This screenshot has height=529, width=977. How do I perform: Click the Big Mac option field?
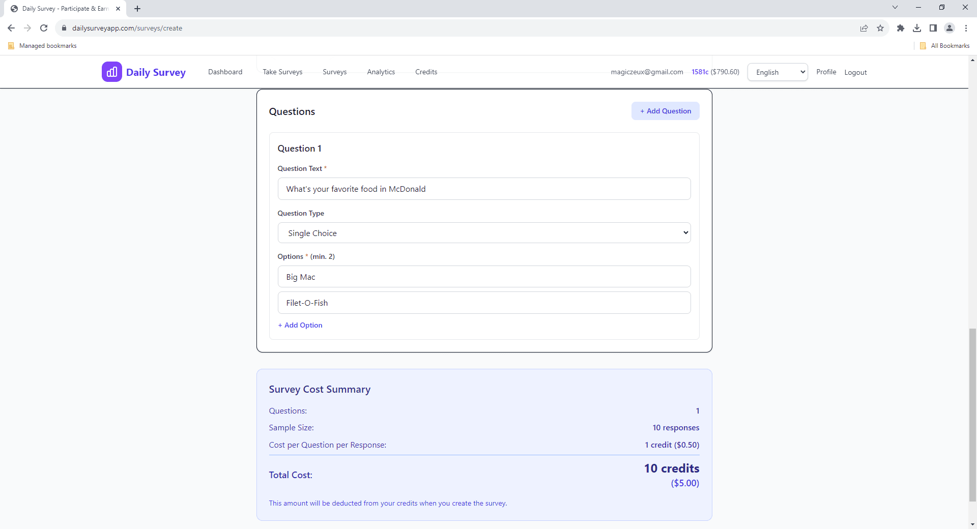[484, 276]
